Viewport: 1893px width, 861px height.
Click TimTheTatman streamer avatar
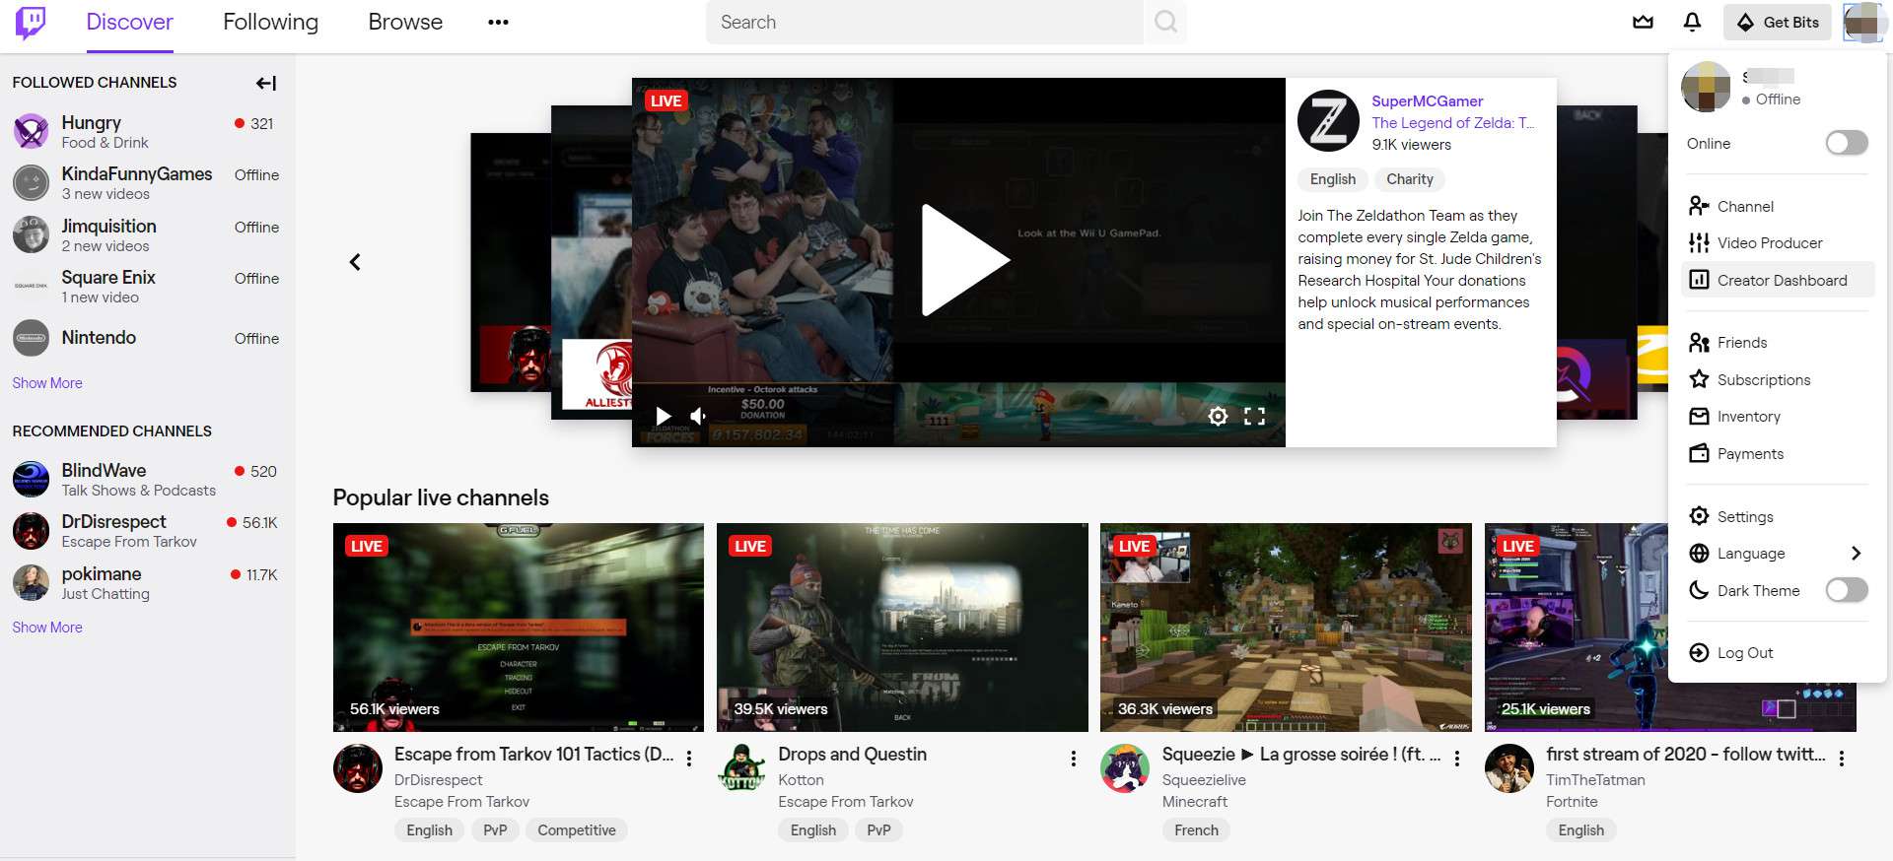(x=1509, y=768)
